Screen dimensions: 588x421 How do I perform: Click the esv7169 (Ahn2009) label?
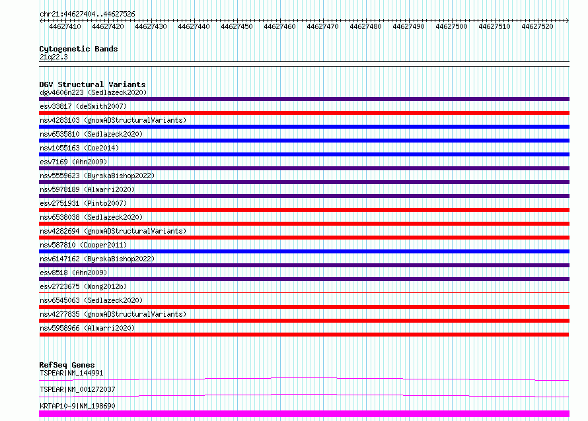coord(73,162)
